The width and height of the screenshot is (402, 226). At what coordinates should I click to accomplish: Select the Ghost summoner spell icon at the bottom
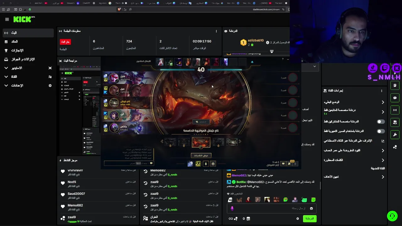198,164
